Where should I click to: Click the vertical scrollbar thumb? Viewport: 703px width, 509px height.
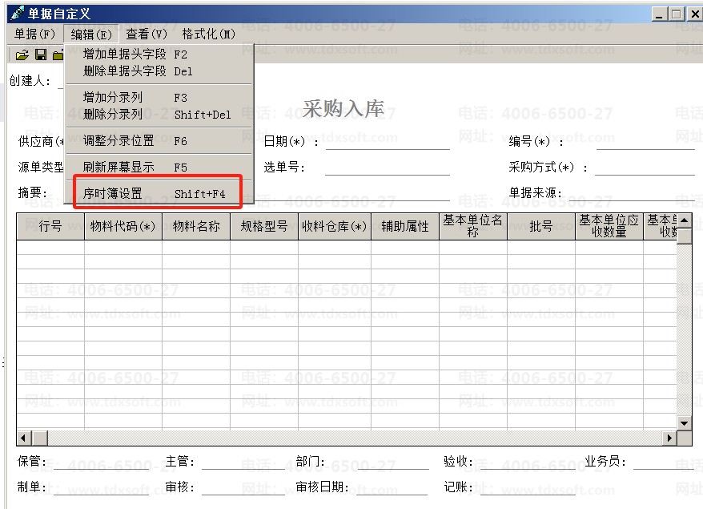click(x=684, y=236)
